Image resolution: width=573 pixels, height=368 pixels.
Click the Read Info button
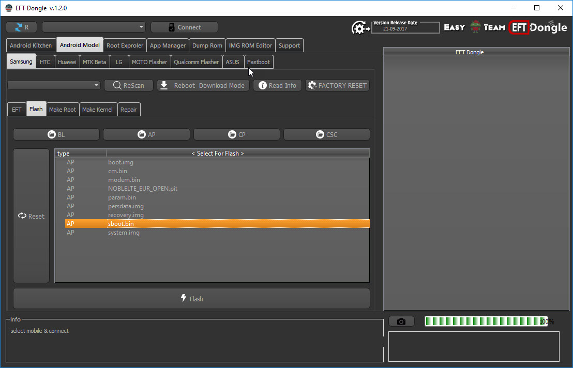[277, 85]
